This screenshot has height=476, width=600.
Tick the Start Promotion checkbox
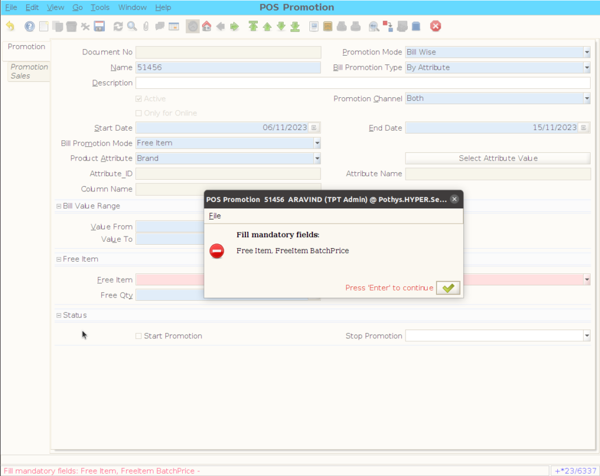[x=138, y=336]
